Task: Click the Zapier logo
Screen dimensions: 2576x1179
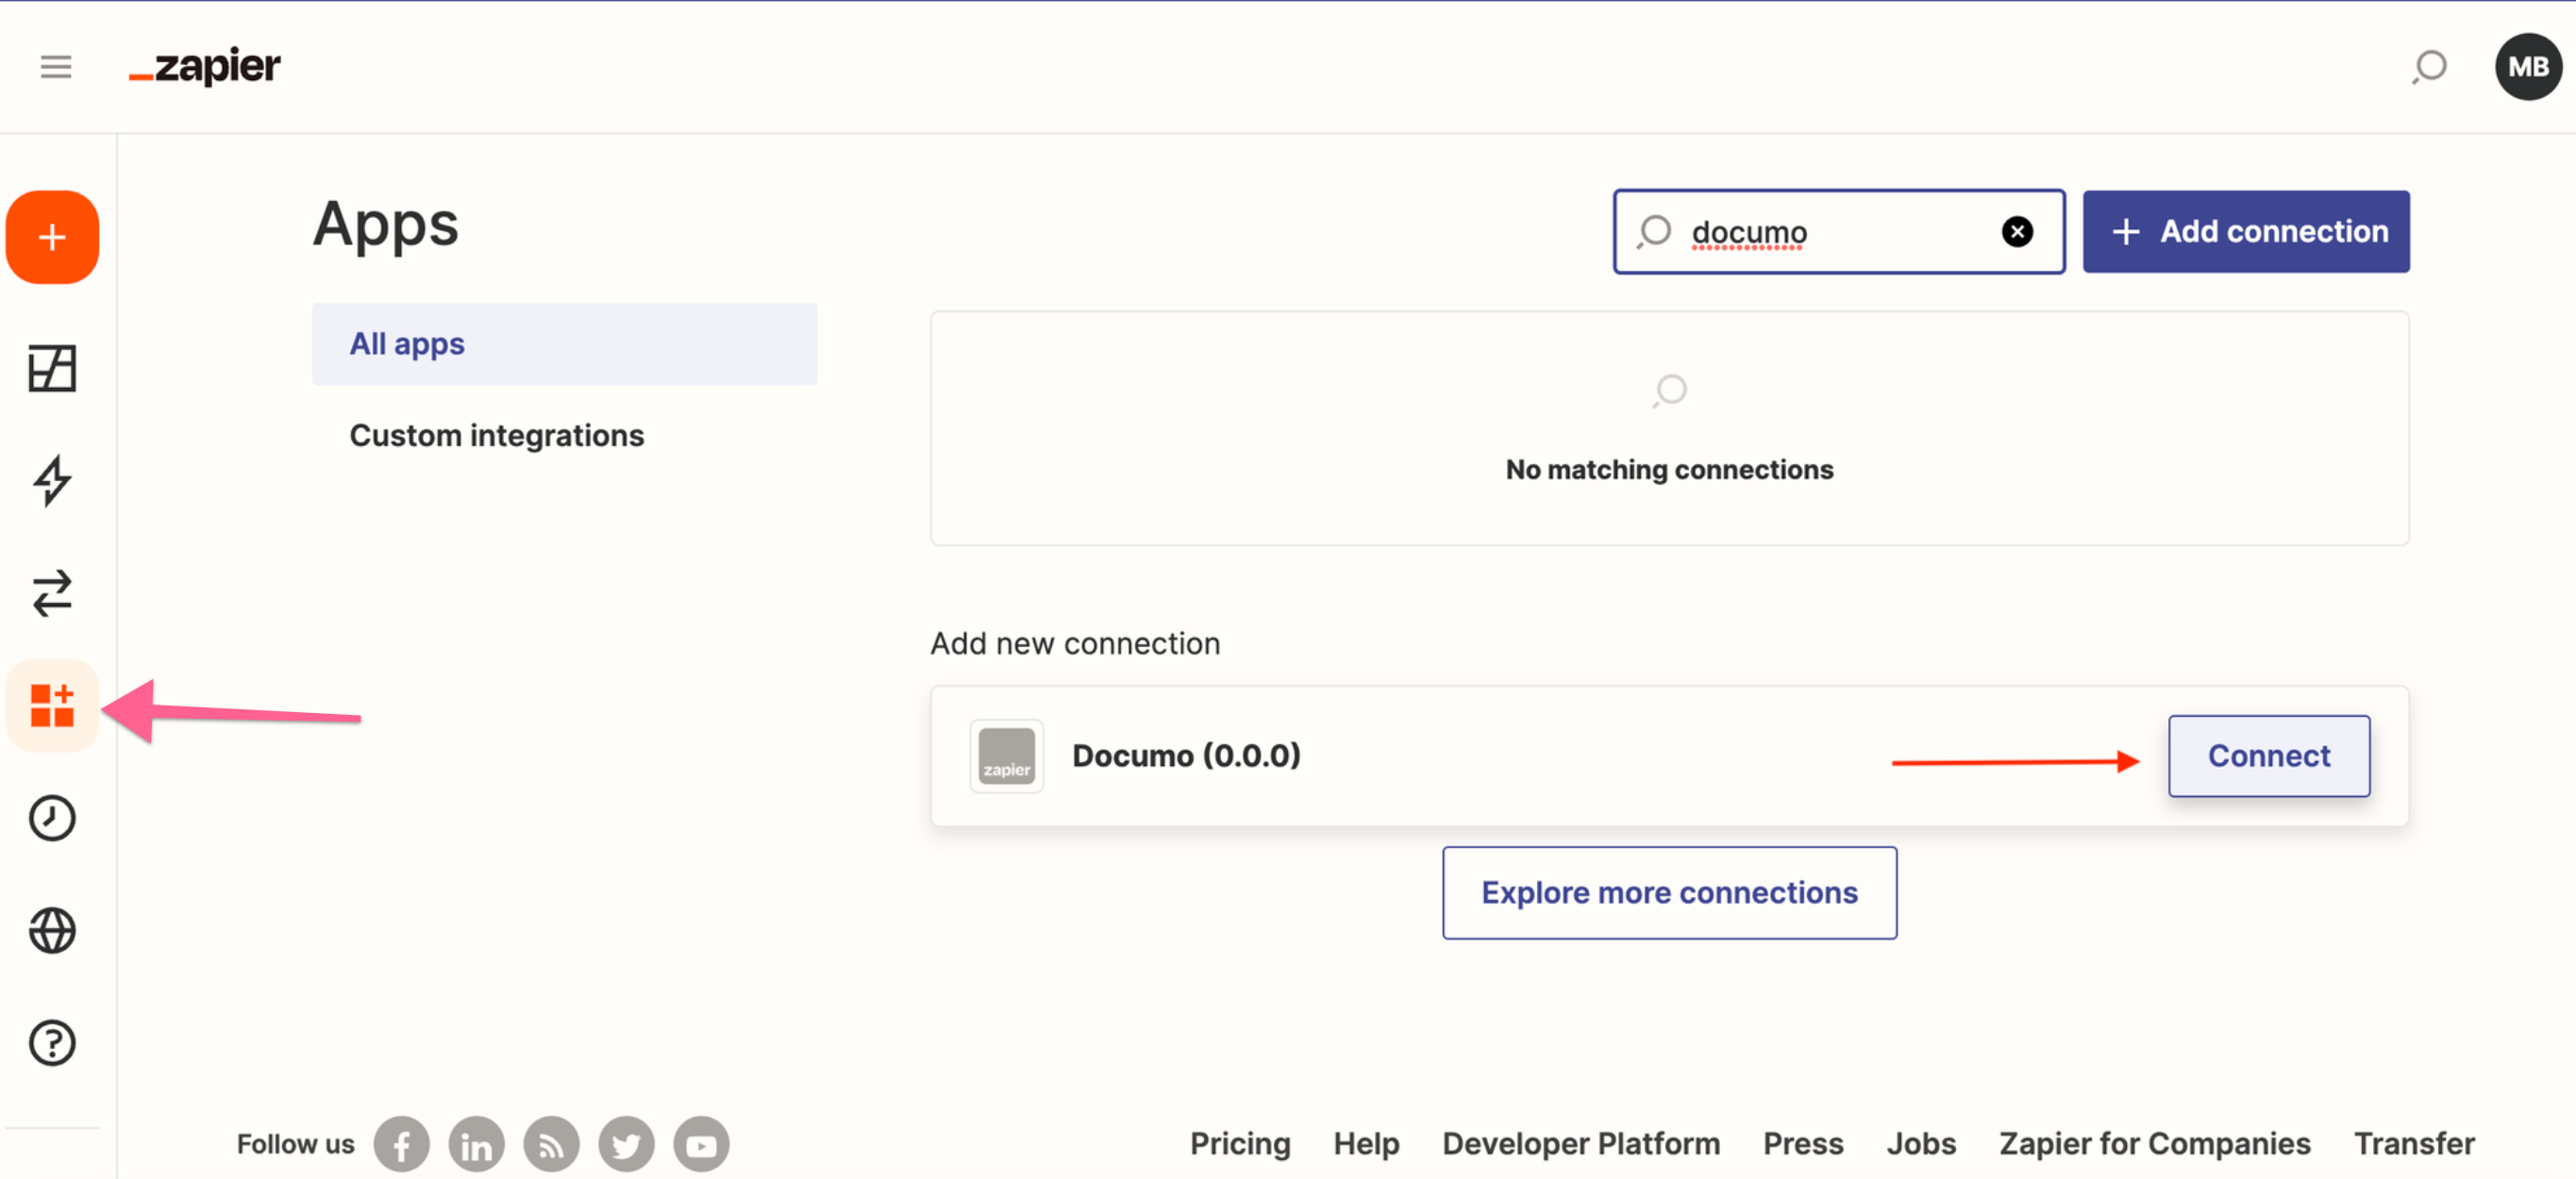Action: pyautogui.click(x=205, y=67)
